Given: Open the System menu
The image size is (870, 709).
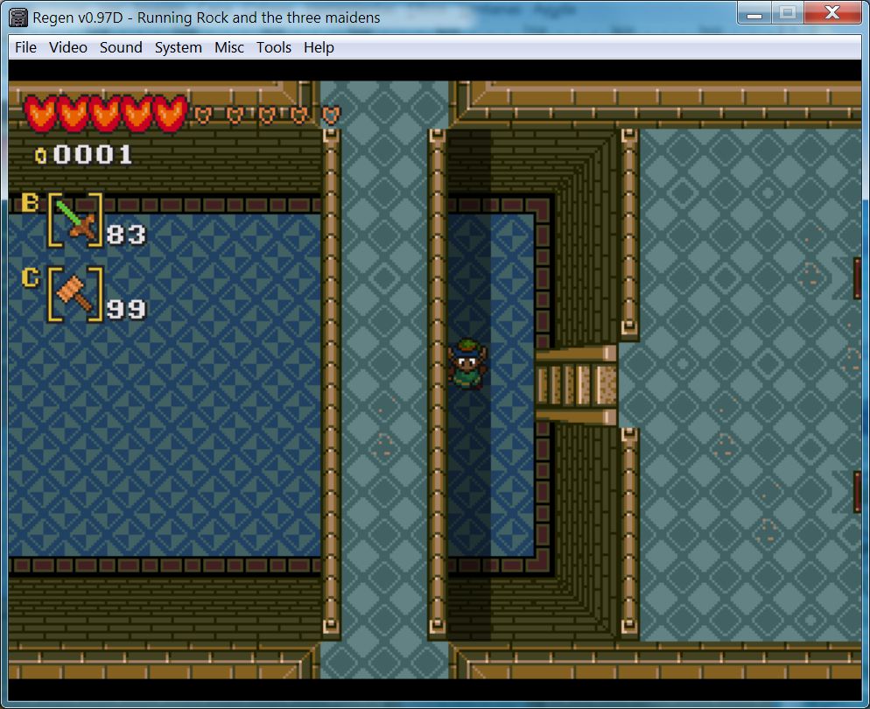Looking at the screenshot, I should point(178,47).
